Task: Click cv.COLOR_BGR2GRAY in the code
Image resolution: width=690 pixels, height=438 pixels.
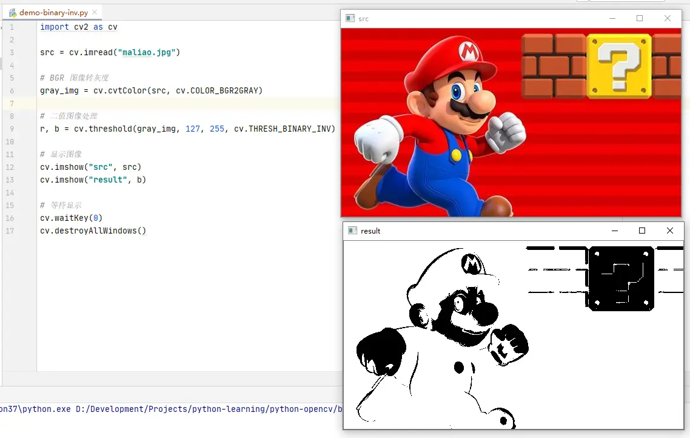Action: click(216, 90)
